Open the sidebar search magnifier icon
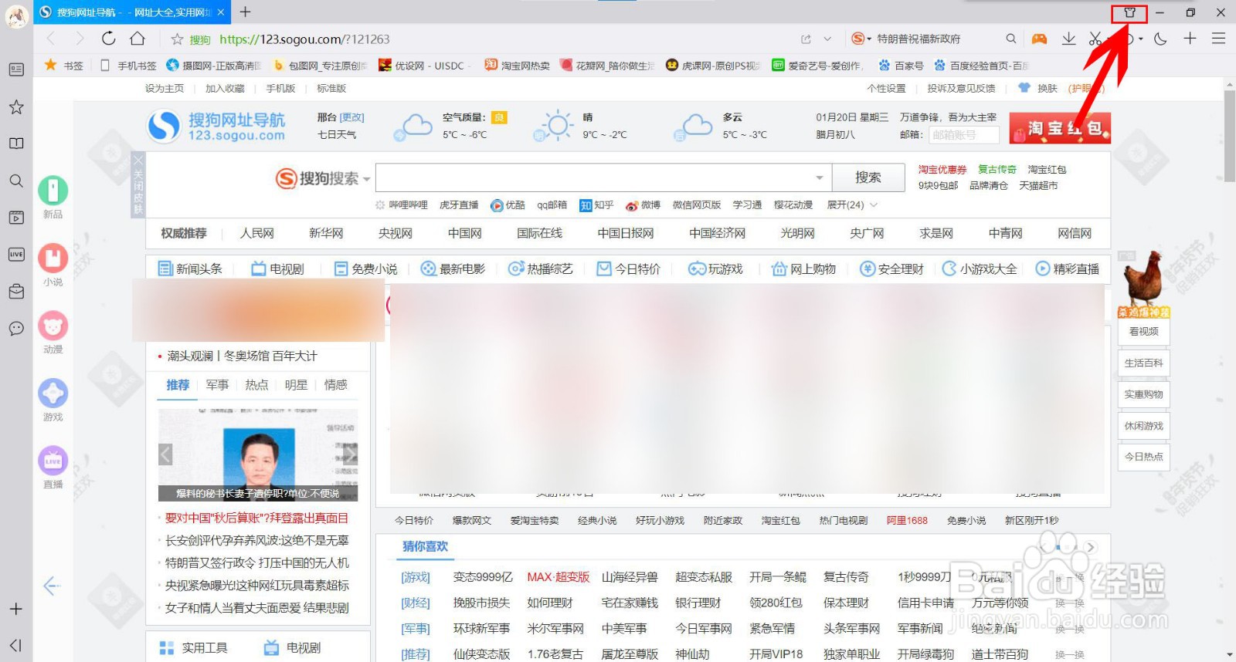This screenshot has height=662, width=1236. click(x=16, y=181)
